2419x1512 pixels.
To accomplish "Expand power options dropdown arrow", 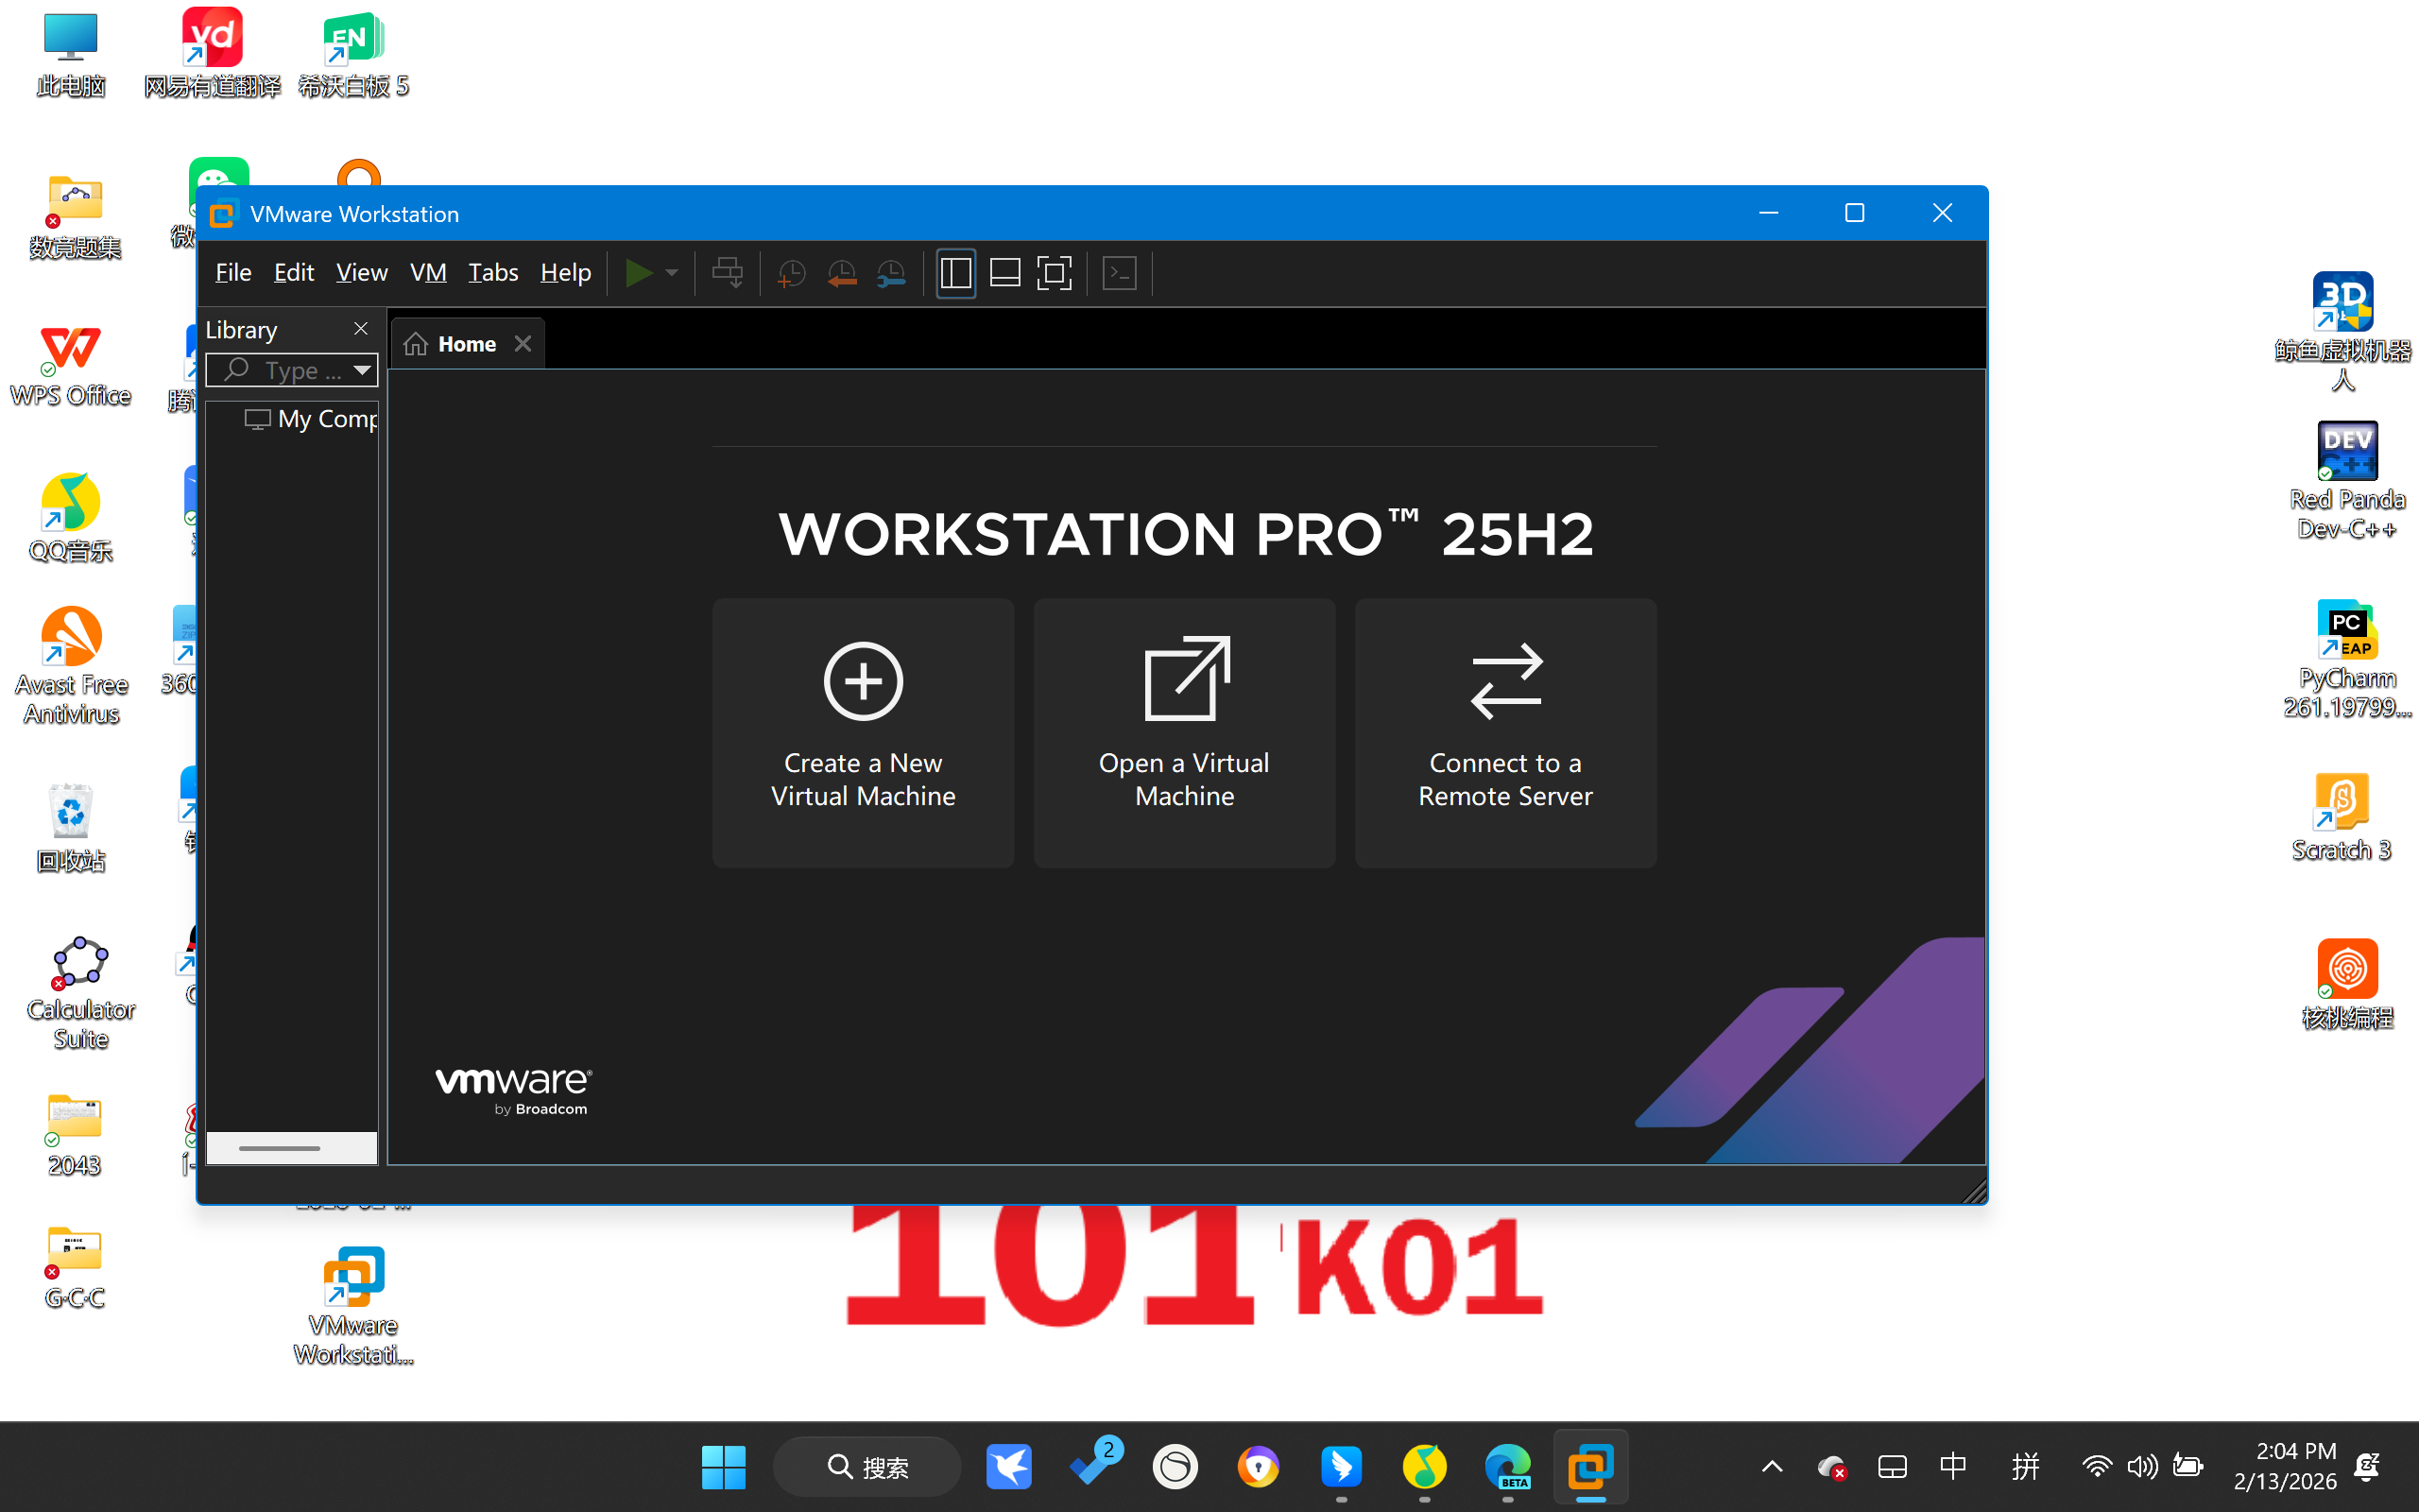I will 672,273.
